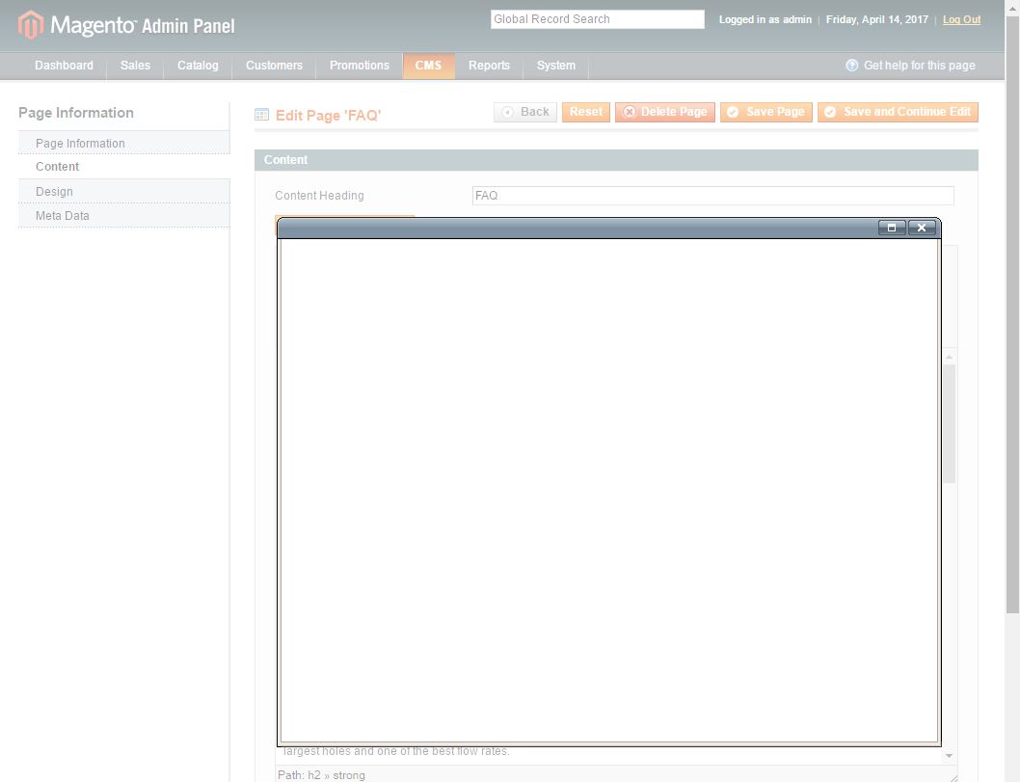Select Design in the Page Information sidebar
This screenshot has width=1020, height=782.
(x=54, y=191)
